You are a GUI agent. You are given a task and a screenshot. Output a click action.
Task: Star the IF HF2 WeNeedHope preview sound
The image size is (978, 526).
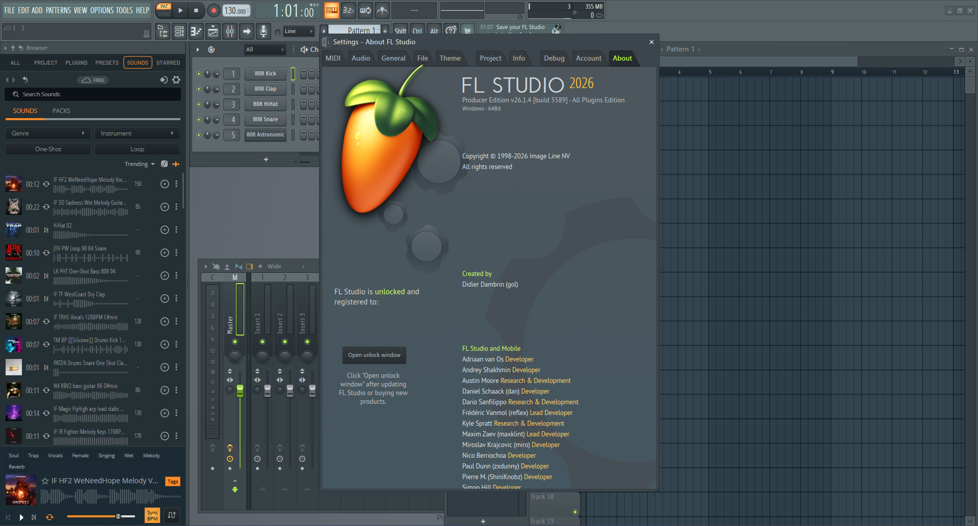click(x=45, y=481)
